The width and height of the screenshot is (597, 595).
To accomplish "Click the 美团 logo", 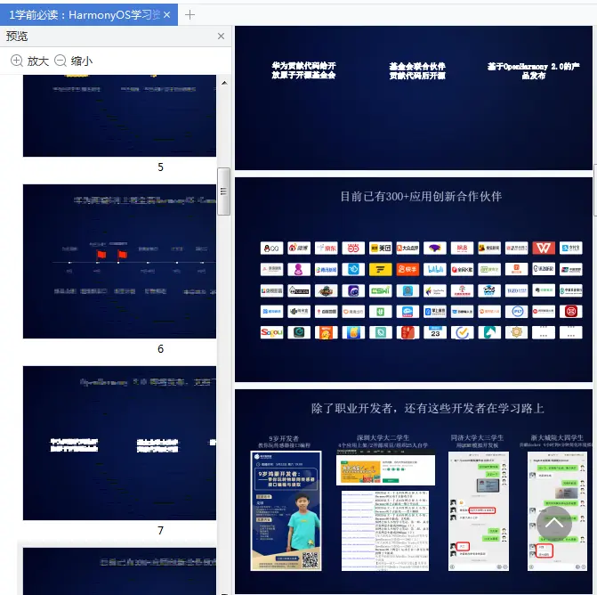I will (381, 249).
